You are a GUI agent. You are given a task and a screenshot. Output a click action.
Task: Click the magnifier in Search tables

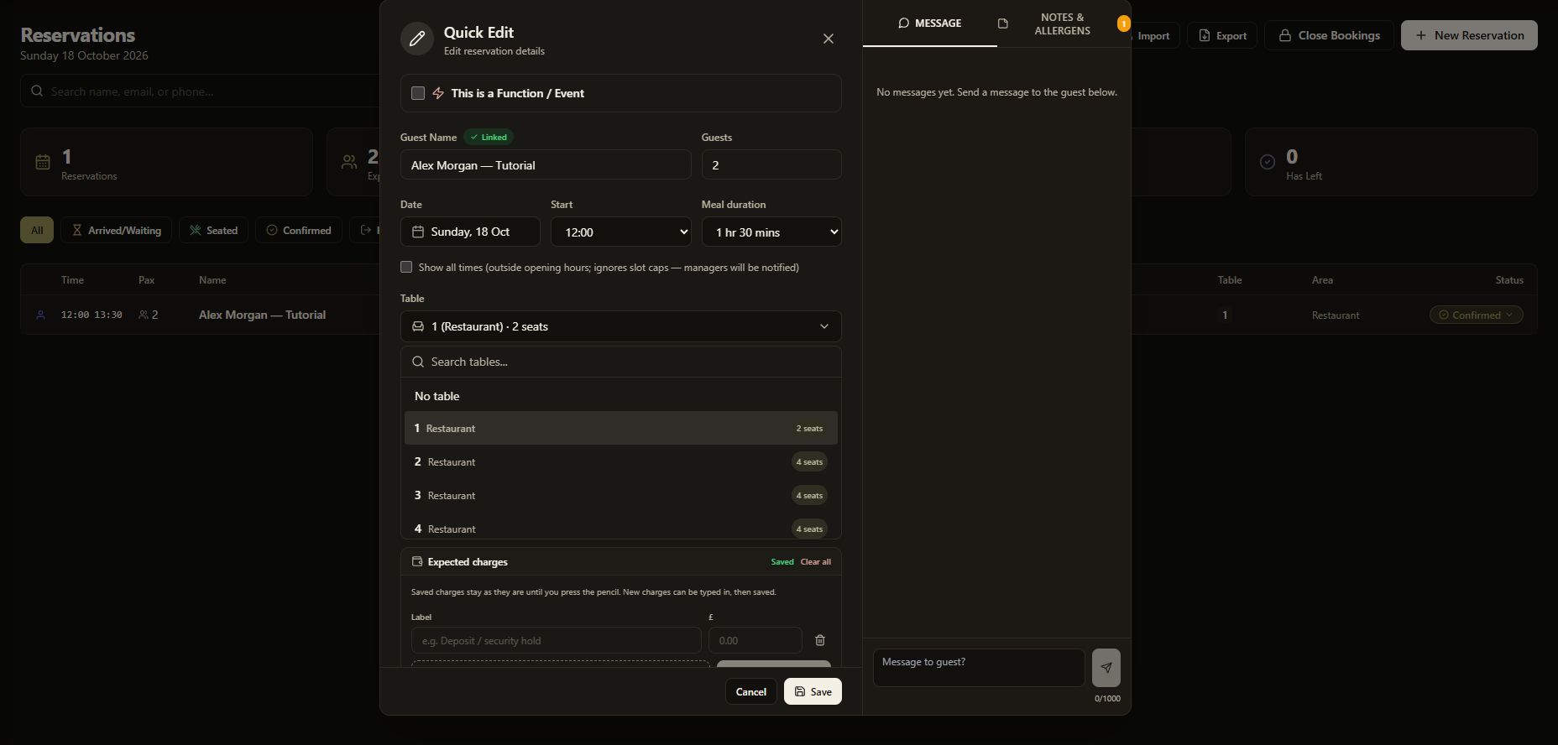[418, 362]
